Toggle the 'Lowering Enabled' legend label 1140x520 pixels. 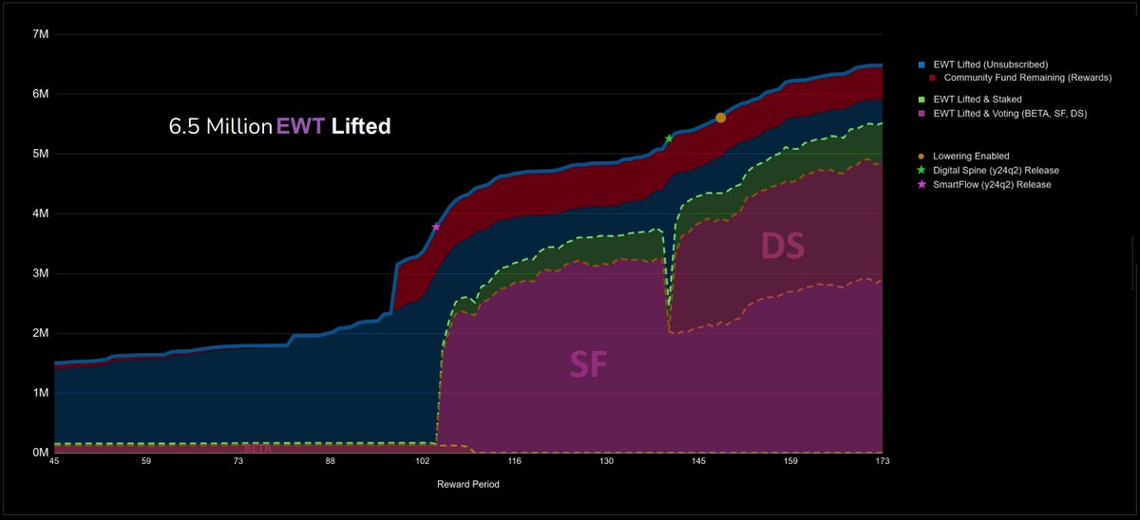coord(972,156)
